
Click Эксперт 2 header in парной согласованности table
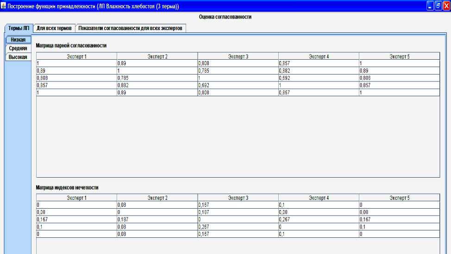coord(157,56)
